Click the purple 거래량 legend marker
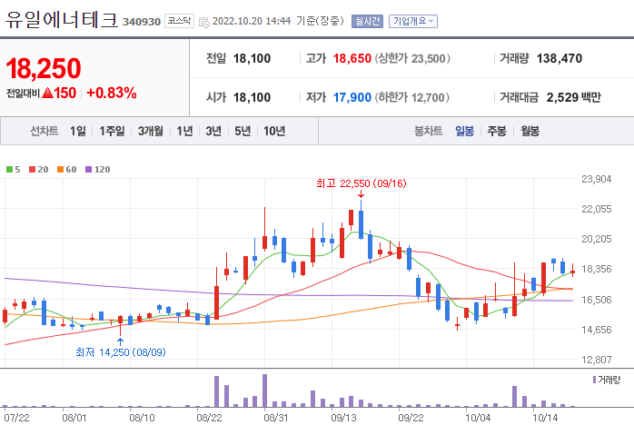Viewport: 634px width, 435px height. (x=594, y=380)
